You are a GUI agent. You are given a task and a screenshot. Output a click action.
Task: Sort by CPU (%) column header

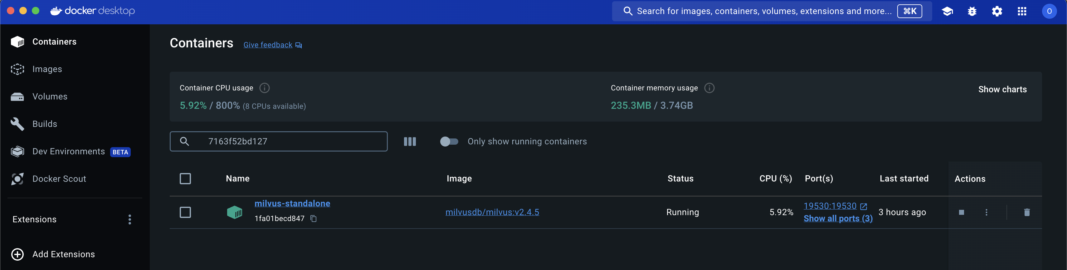(x=775, y=178)
